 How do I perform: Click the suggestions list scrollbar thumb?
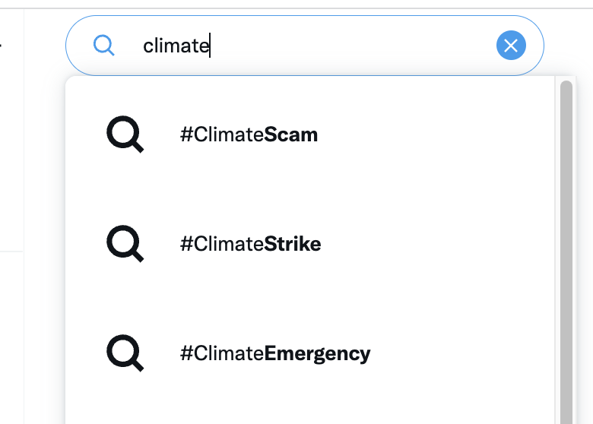(x=566, y=228)
